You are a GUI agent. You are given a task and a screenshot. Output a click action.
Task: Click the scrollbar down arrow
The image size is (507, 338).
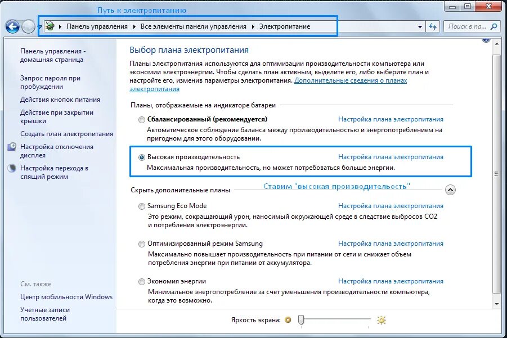(x=497, y=304)
